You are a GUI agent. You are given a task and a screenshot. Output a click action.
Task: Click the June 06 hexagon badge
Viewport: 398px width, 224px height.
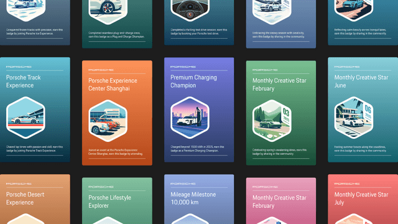(x=354, y=118)
